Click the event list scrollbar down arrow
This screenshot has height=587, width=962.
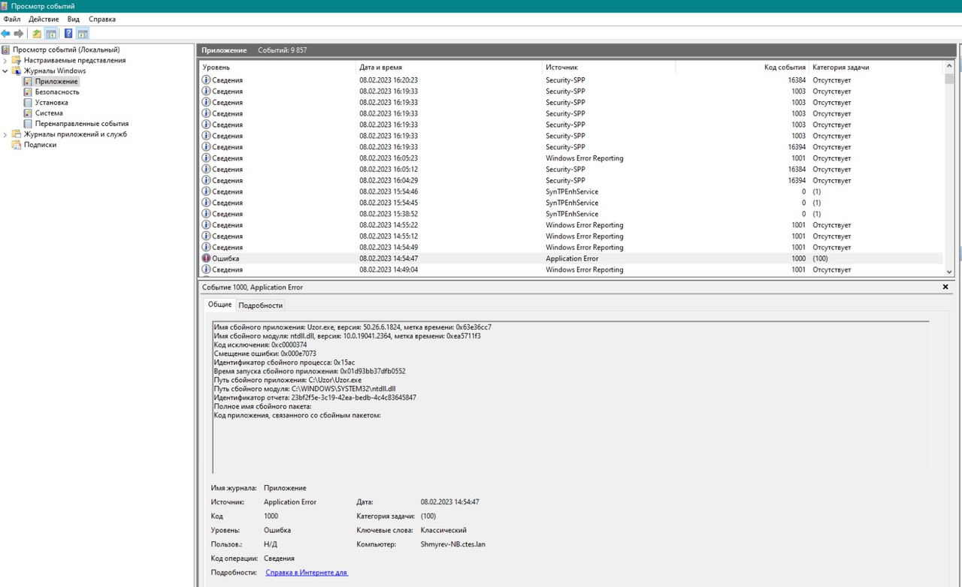click(949, 272)
